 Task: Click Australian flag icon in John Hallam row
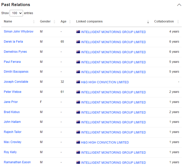click(x=78, y=122)
